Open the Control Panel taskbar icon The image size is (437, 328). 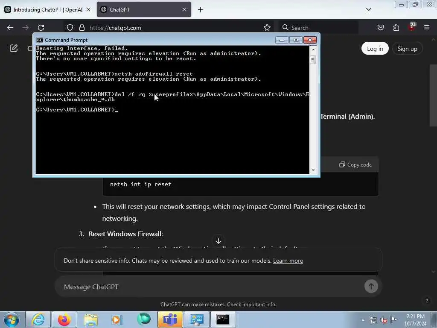click(x=196, y=319)
